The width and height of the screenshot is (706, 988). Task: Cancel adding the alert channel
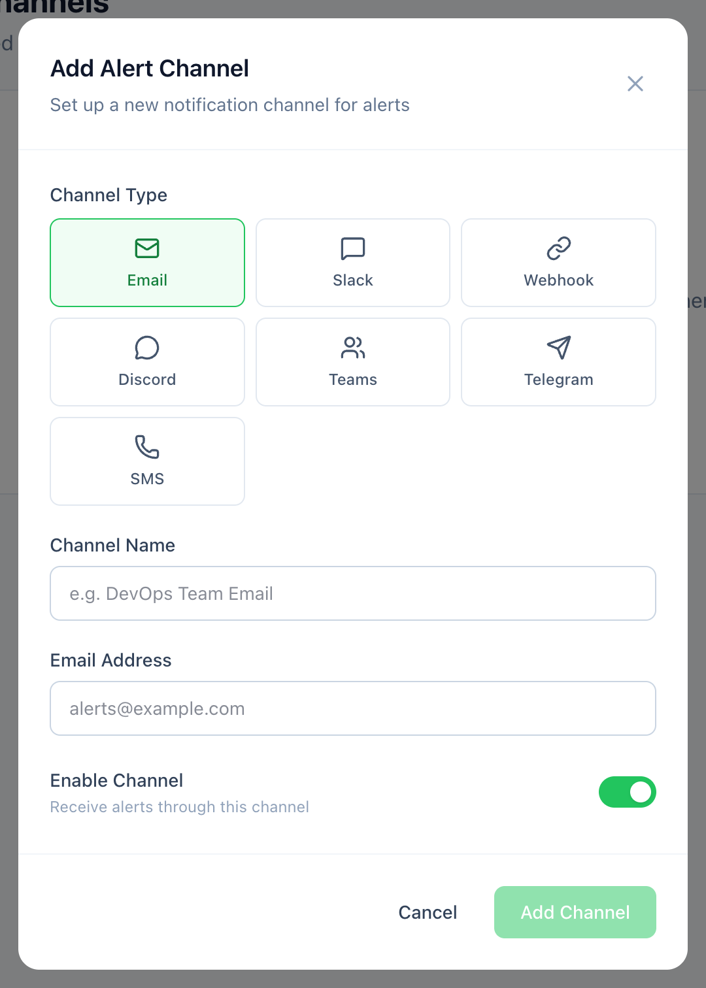point(428,912)
